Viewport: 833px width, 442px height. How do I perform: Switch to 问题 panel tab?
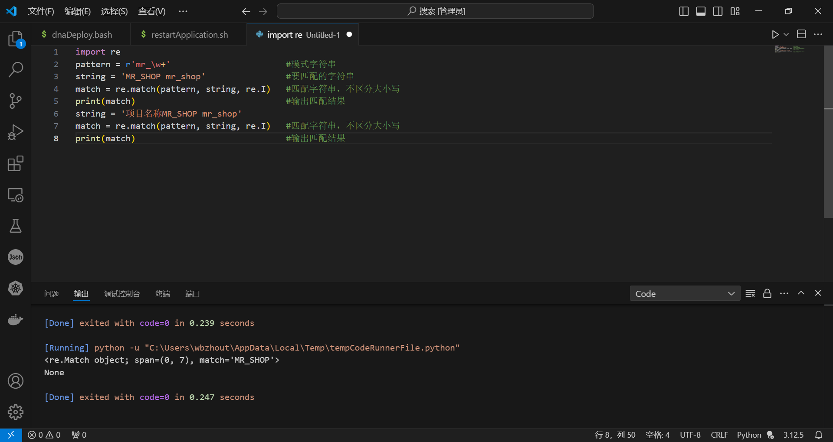(51, 294)
